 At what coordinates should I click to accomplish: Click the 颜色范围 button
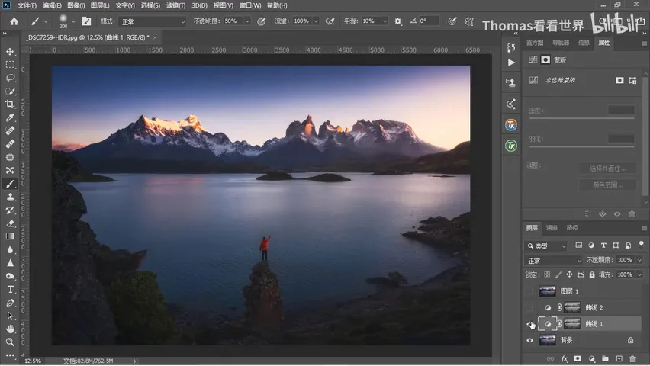(x=607, y=185)
